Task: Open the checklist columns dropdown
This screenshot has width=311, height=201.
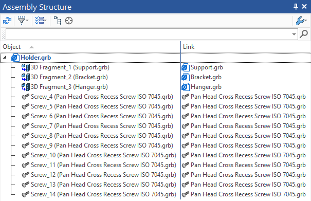Action: click(41, 21)
